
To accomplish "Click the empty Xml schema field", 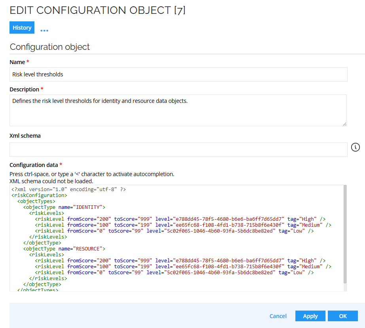I will coord(178,149).
